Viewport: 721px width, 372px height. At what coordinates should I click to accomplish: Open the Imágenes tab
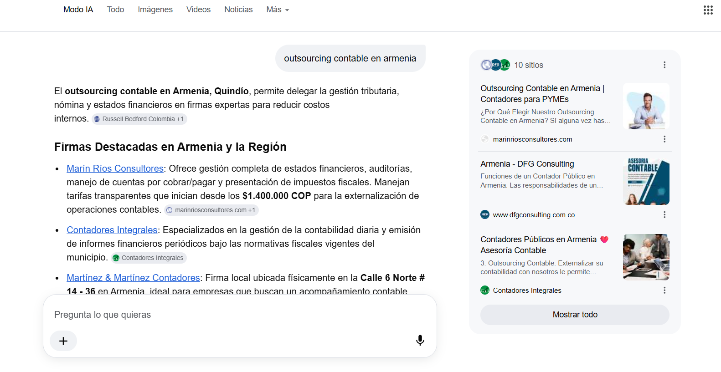click(155, 10)
